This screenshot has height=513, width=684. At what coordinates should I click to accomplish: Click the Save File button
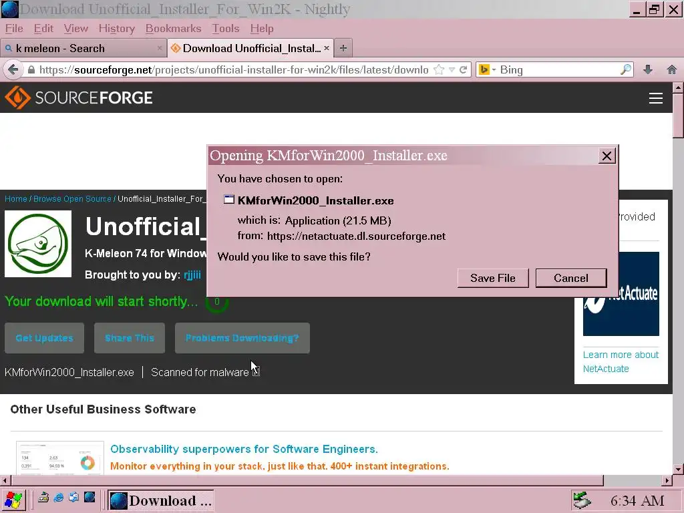[x=493, y=278]
